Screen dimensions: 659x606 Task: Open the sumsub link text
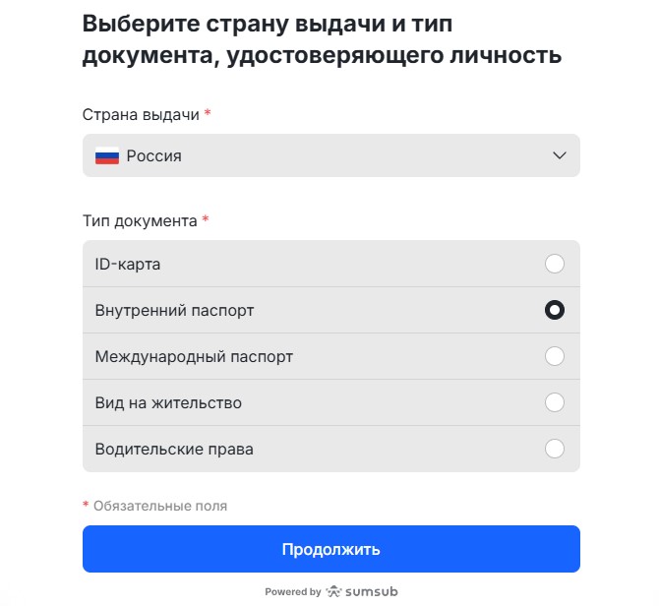pos(372,592)
